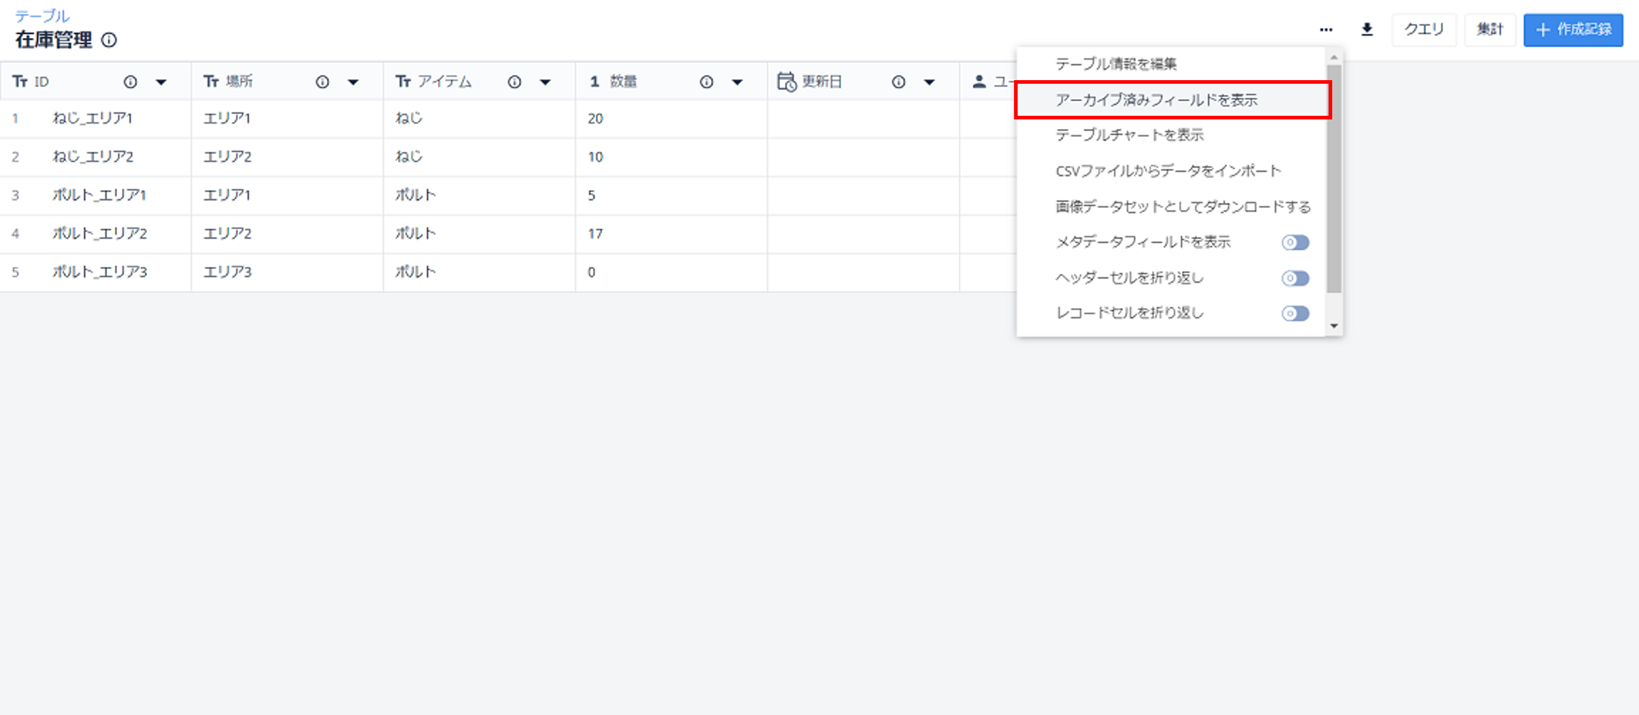Viewport: 1639px width, 715px height.
Task: Open the テーブル breadcrumb link
Action: click(x=42, y=16)
